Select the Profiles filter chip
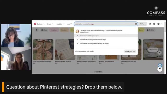 [150, 30]
